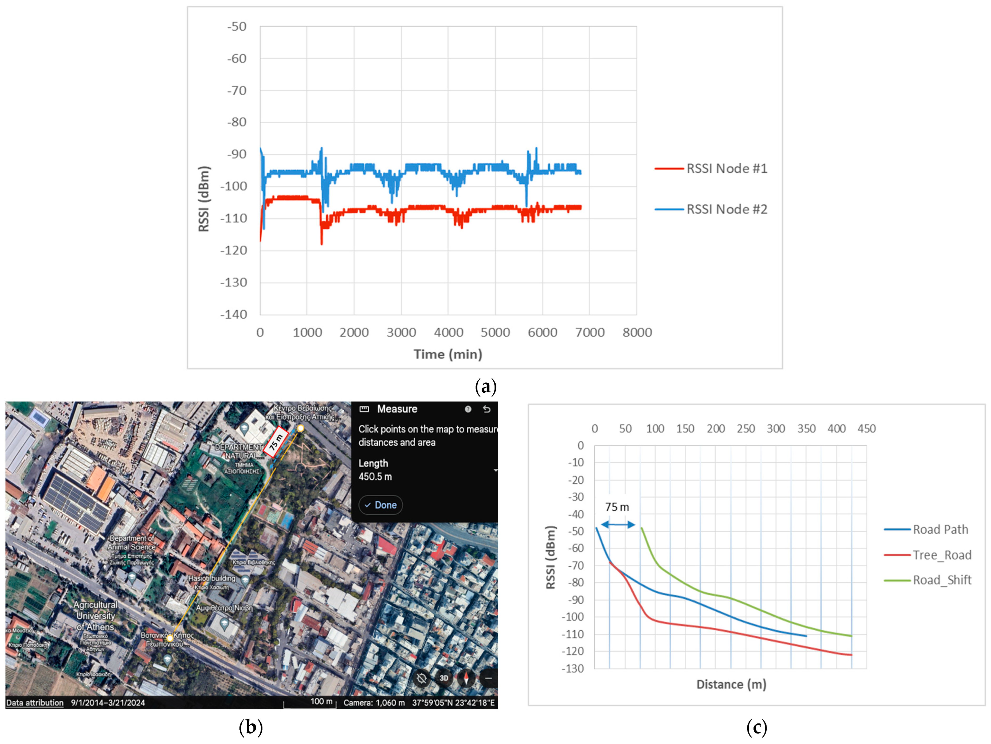
Task: Click the undo arrow in Measure panel
Action: point(487,409)
